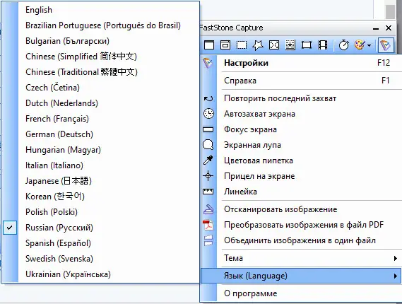Click scanner icon for Отсканировать изображение
The width and height of the screenshot is (402, 304).
[x=208, y=209]
